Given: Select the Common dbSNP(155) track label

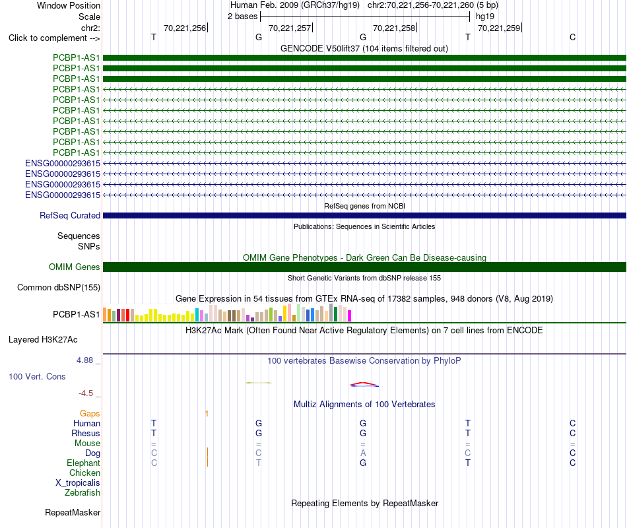Looking at the screenshot, I should (x=58, y=288).
